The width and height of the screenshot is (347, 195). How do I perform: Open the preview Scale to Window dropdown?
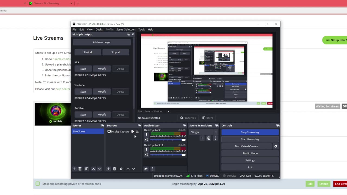168,111
